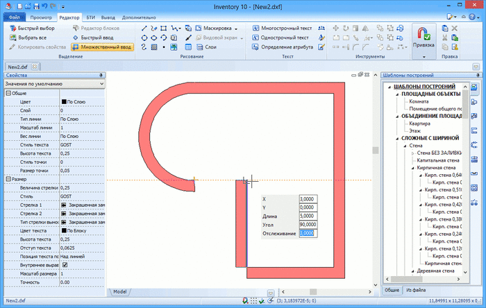The height and width of the screenshot is (308, 486).
Task: Toggle the Внутреннее выравнивание checkbox
Action: click(x=65, y=264)
